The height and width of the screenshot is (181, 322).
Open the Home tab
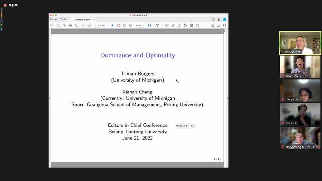54,19
